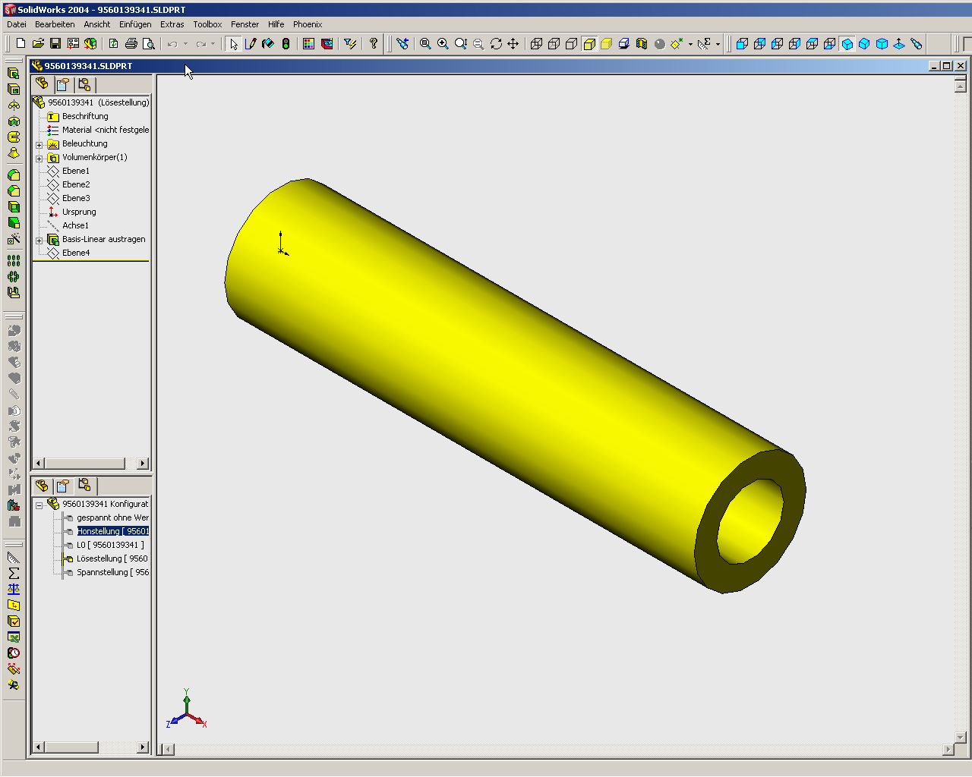The width and height of the screenshot is (972, 777).
Task: Select the Ursprung origin item
Action: [x=79, y=212]
